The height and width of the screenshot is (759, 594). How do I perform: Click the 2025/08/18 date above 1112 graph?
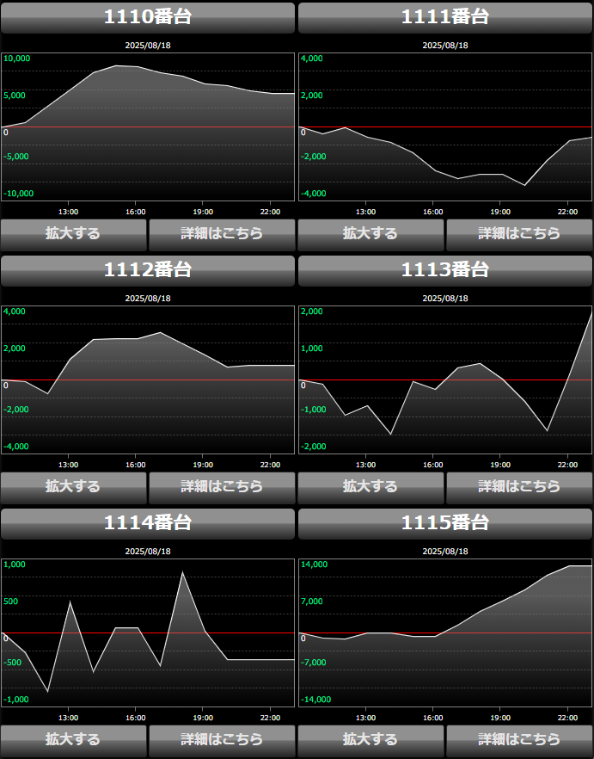pos(148,299)
